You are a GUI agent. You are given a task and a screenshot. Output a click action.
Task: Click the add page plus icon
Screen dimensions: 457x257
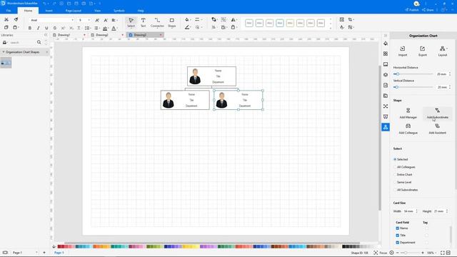click(44, 253)
